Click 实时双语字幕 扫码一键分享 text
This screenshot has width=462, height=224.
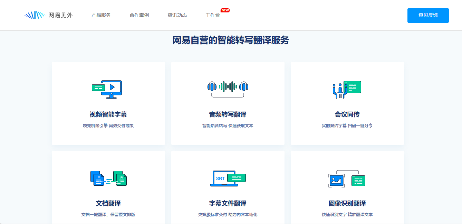coord(347,126)
